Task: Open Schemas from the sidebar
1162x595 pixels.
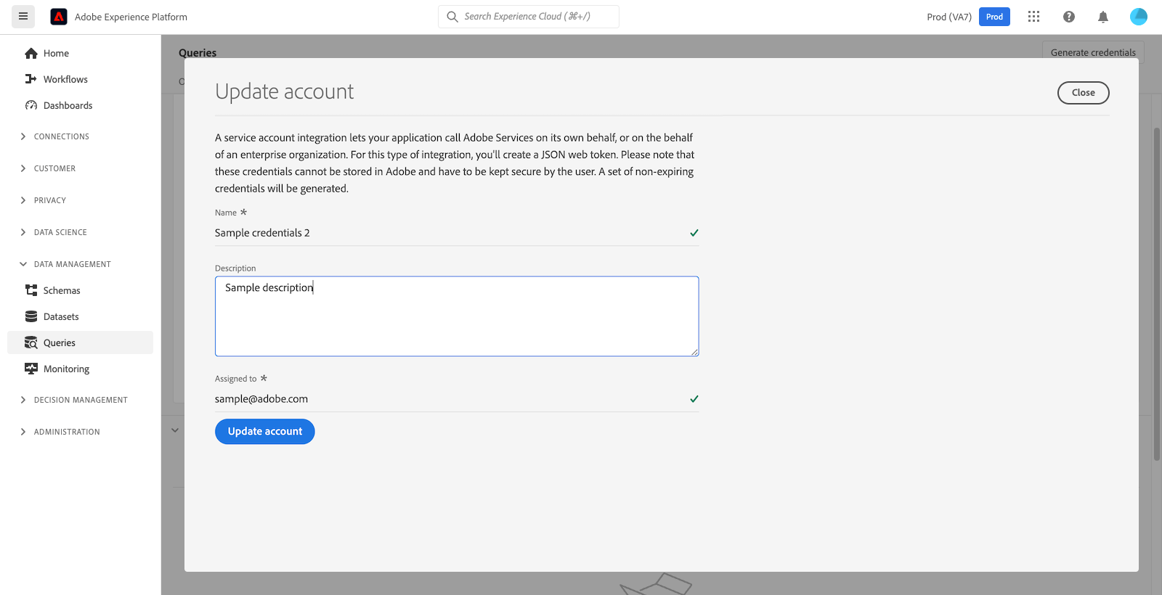Action: [62, 290]
